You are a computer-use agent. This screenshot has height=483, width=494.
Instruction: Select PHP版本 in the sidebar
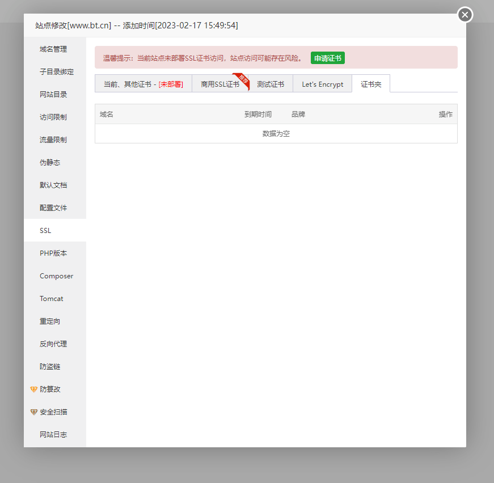tap(53, 253)
